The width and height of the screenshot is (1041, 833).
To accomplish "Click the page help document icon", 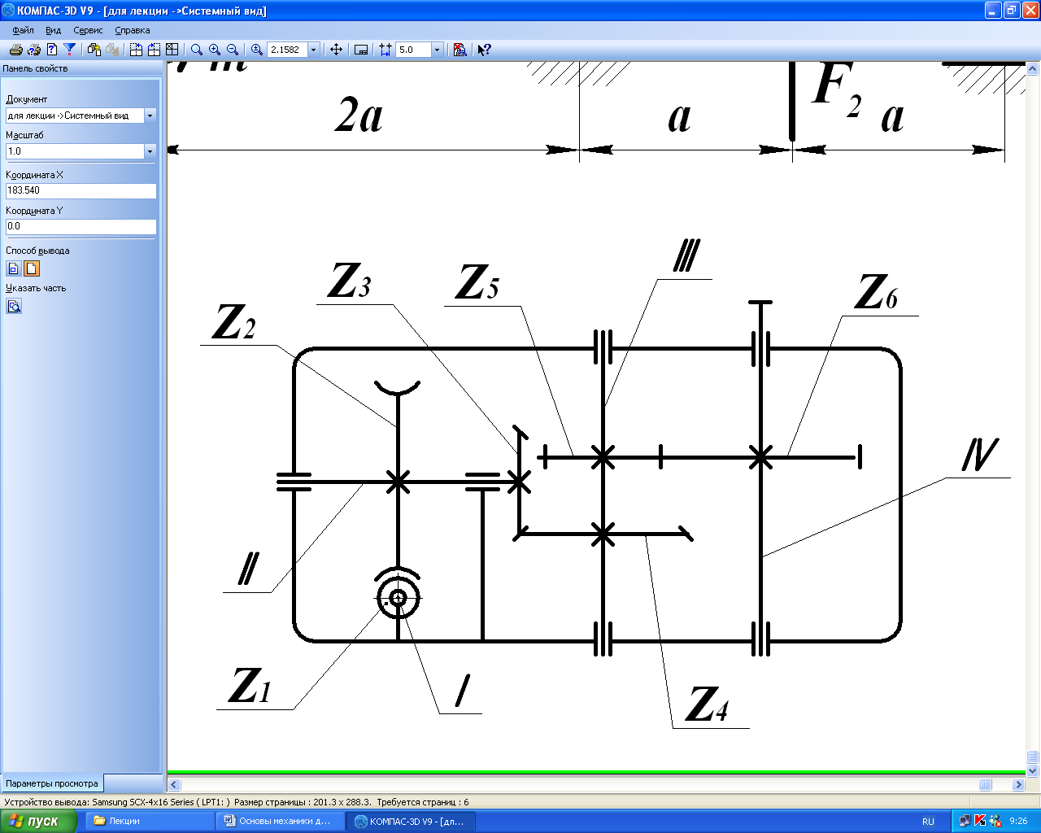I will point(52,50).
